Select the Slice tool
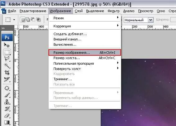Image resolution: width=176 pixels, height=126 pixels. pyautogui.click(x=7, y=79)
